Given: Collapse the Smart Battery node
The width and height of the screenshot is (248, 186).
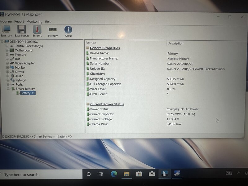Looking at the screenshot, I should pyautogui.click(x=8, y=89).
